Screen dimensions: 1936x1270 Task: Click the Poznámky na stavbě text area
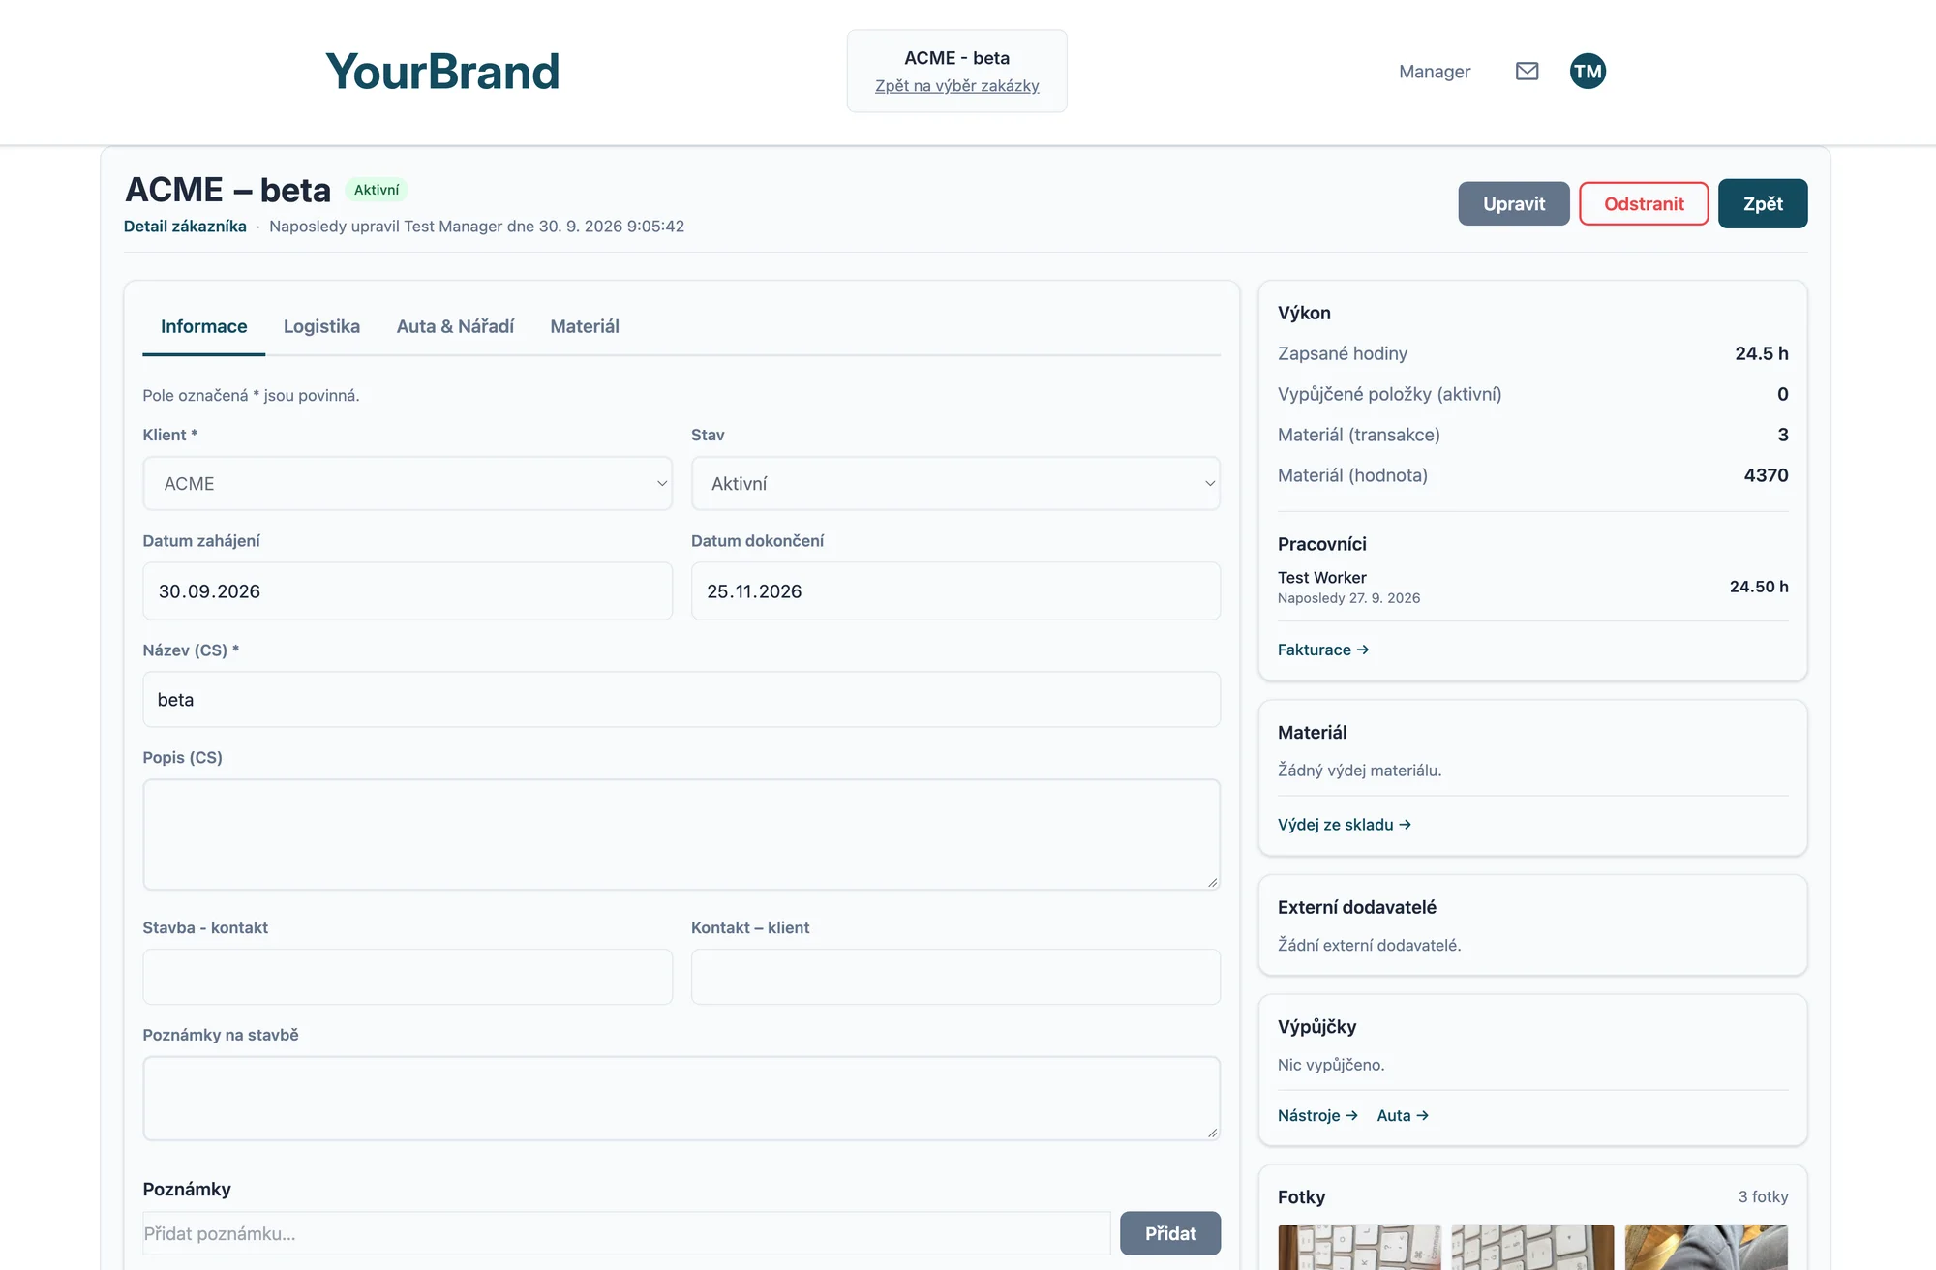click(681, 1098)
